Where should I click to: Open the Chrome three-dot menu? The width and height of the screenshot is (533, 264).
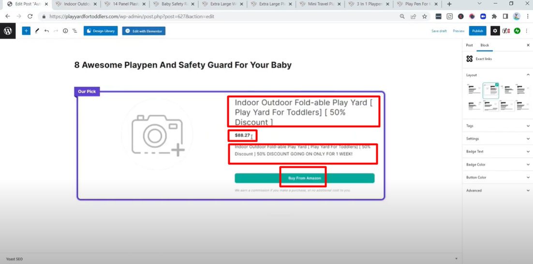[528, 16]
